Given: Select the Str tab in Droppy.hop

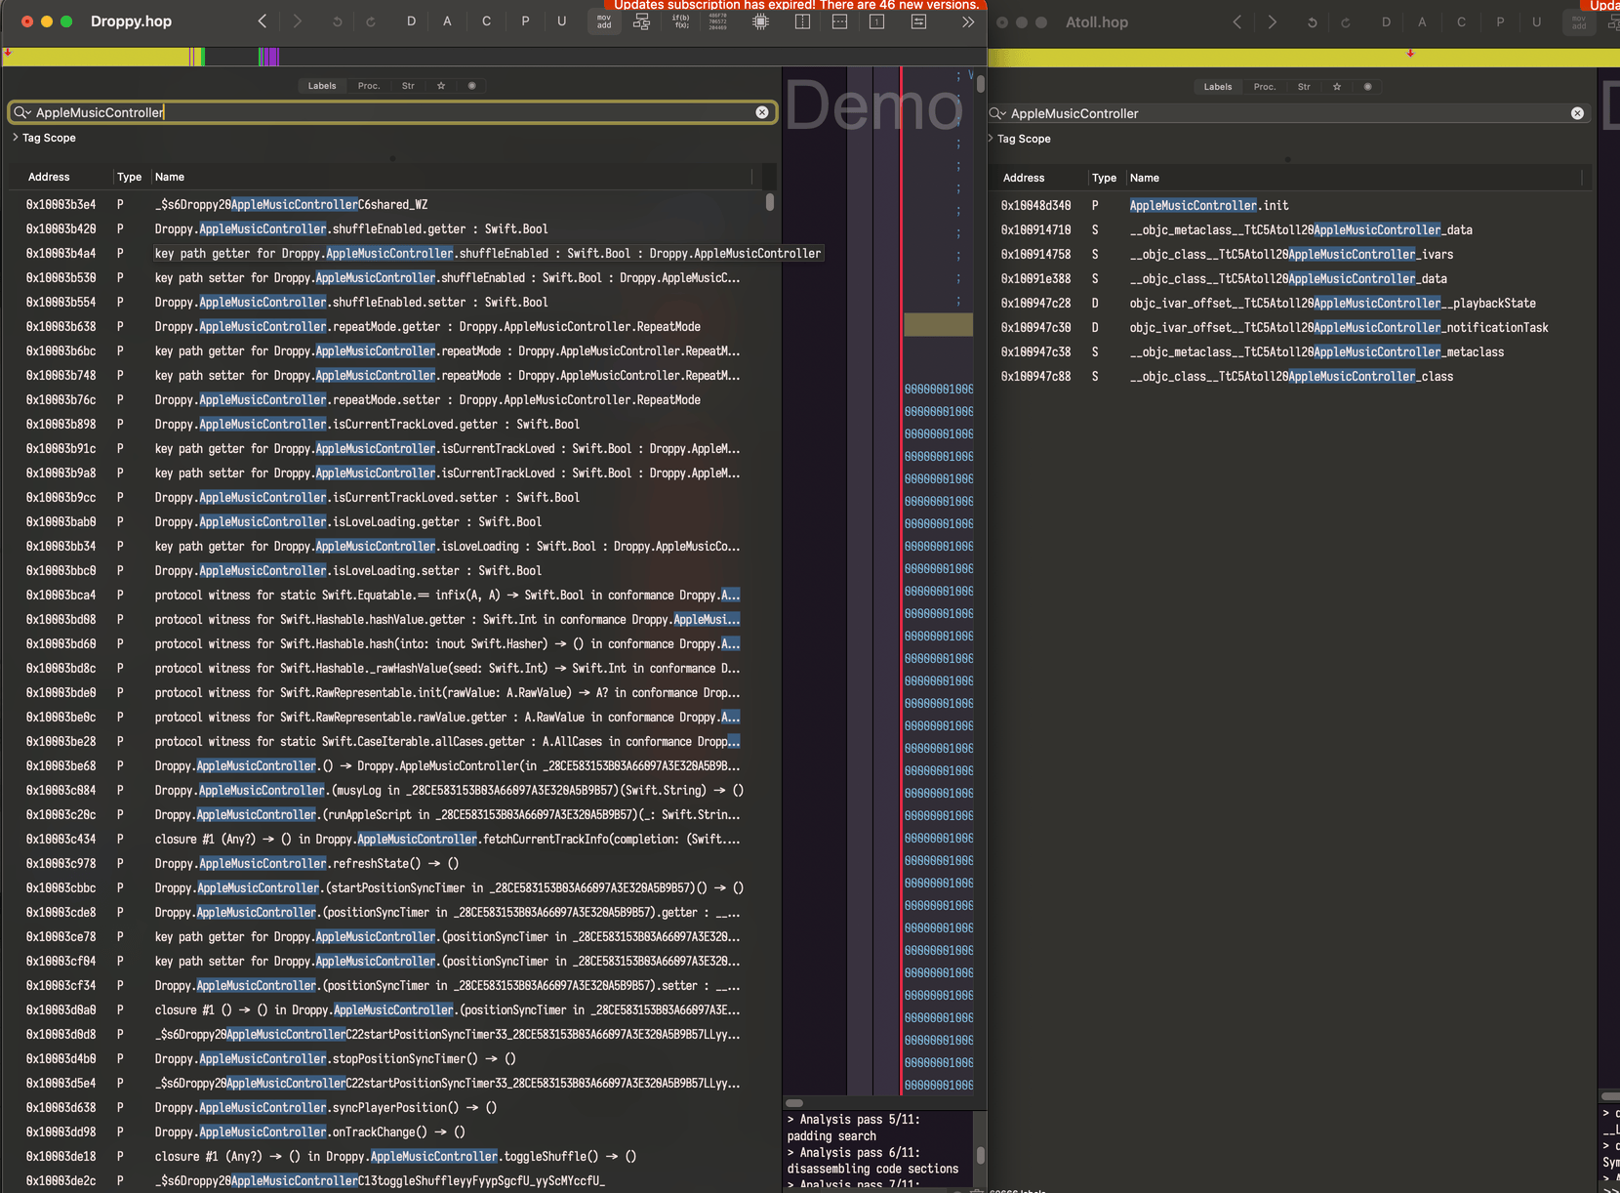Looking at the screenshot, I should 408,86.
